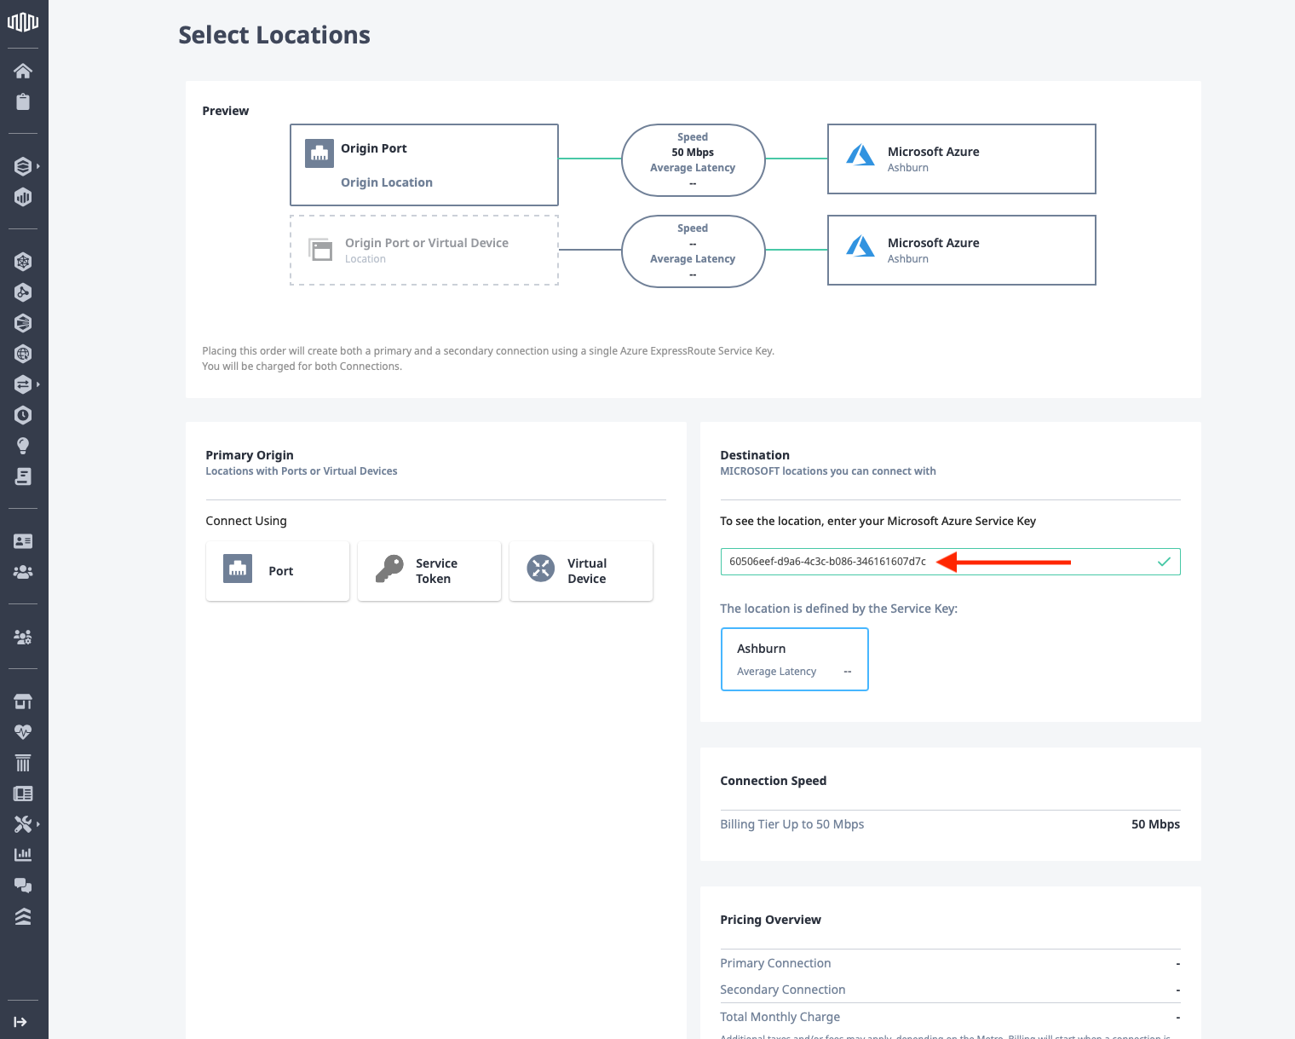Click the speed oval showing no speed value
Image resolution: width=1295 pixels, height=1039 pixels.
click(693, 251)
